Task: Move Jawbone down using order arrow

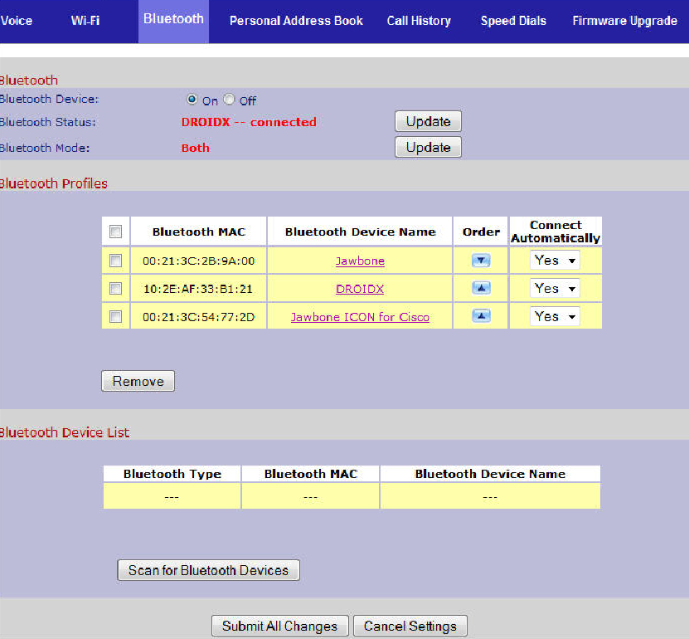Action: pyautogui.click(x=481, y=261)
